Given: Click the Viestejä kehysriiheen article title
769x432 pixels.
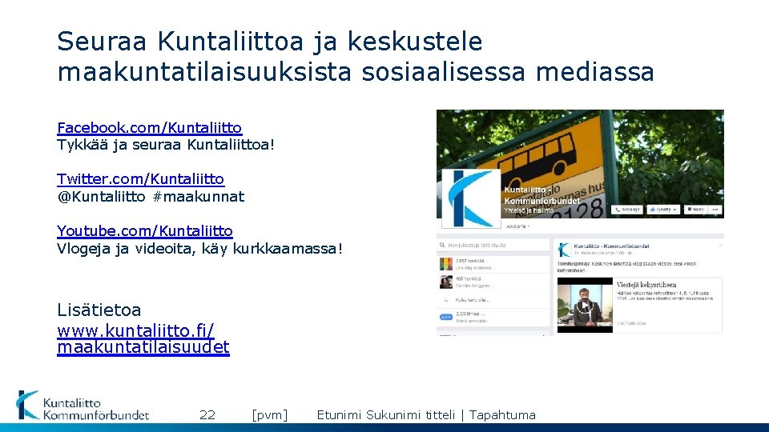Looking at the screenshot, I should [646, 285].
